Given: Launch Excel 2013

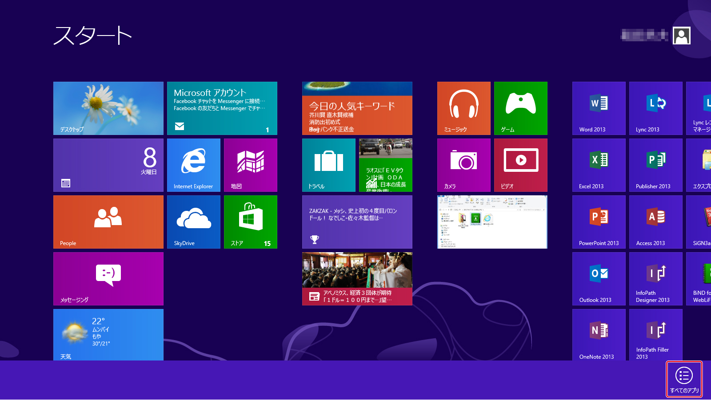Looking at the screenshot, I should [599, 165].
